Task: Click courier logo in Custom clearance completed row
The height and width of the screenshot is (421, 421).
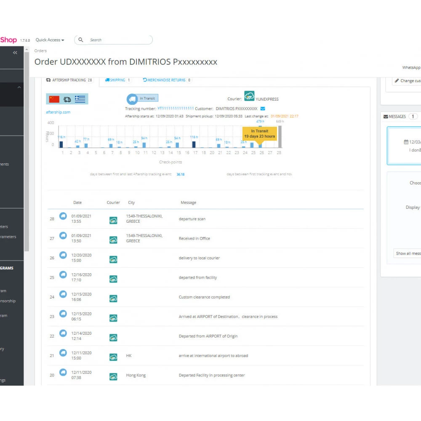Action: (113, 298)
